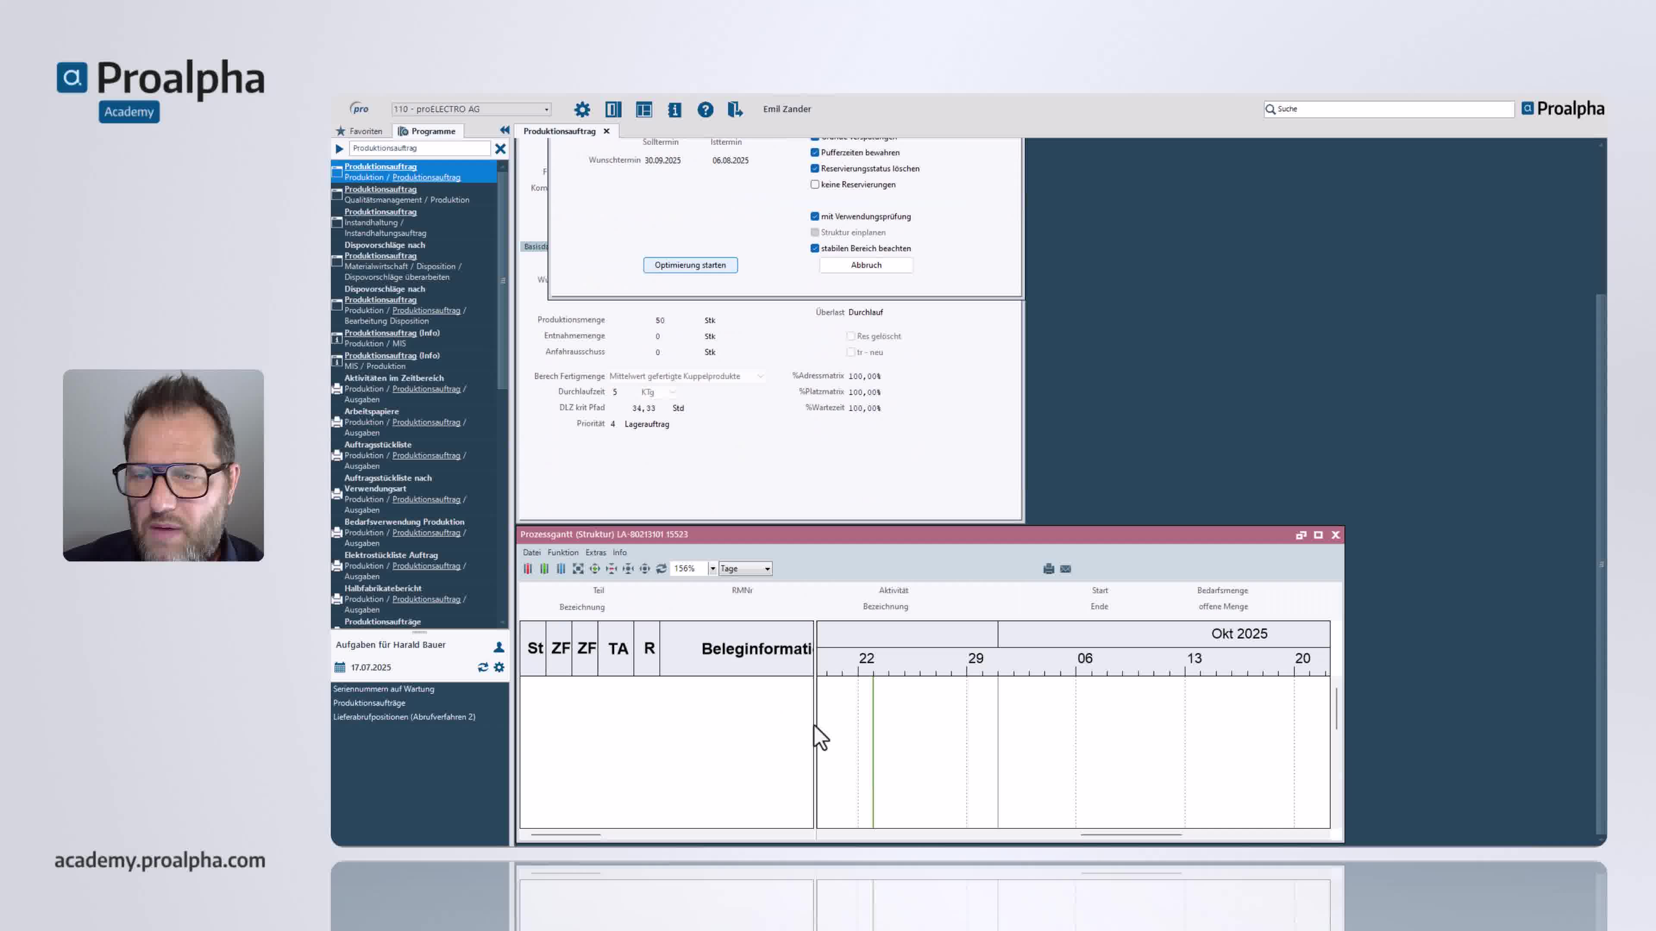
Task: Open the Extras menu in Prozessgantt
Action: (x=595, y=552)
